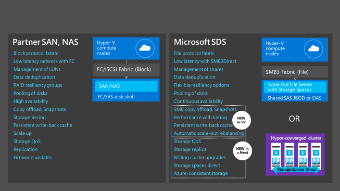Select the Microsoft SDS heading
340x191 pixels.
[200, 42]
